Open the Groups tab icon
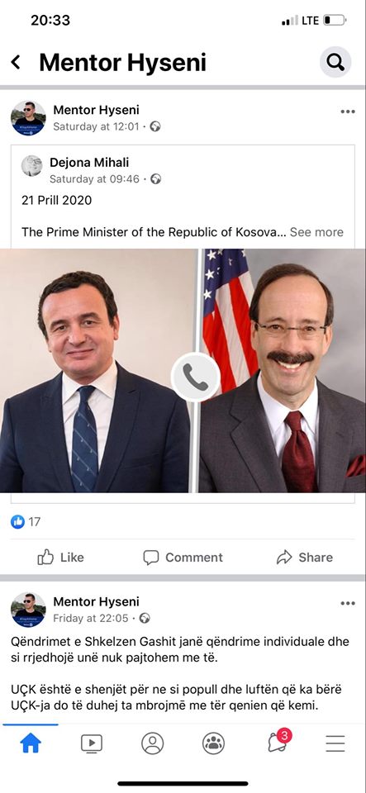This screenshot has width=366, height=793. coord(213,743)
